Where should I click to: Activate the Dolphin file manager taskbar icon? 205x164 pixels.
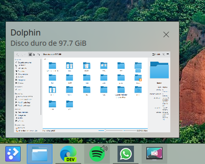39,154
